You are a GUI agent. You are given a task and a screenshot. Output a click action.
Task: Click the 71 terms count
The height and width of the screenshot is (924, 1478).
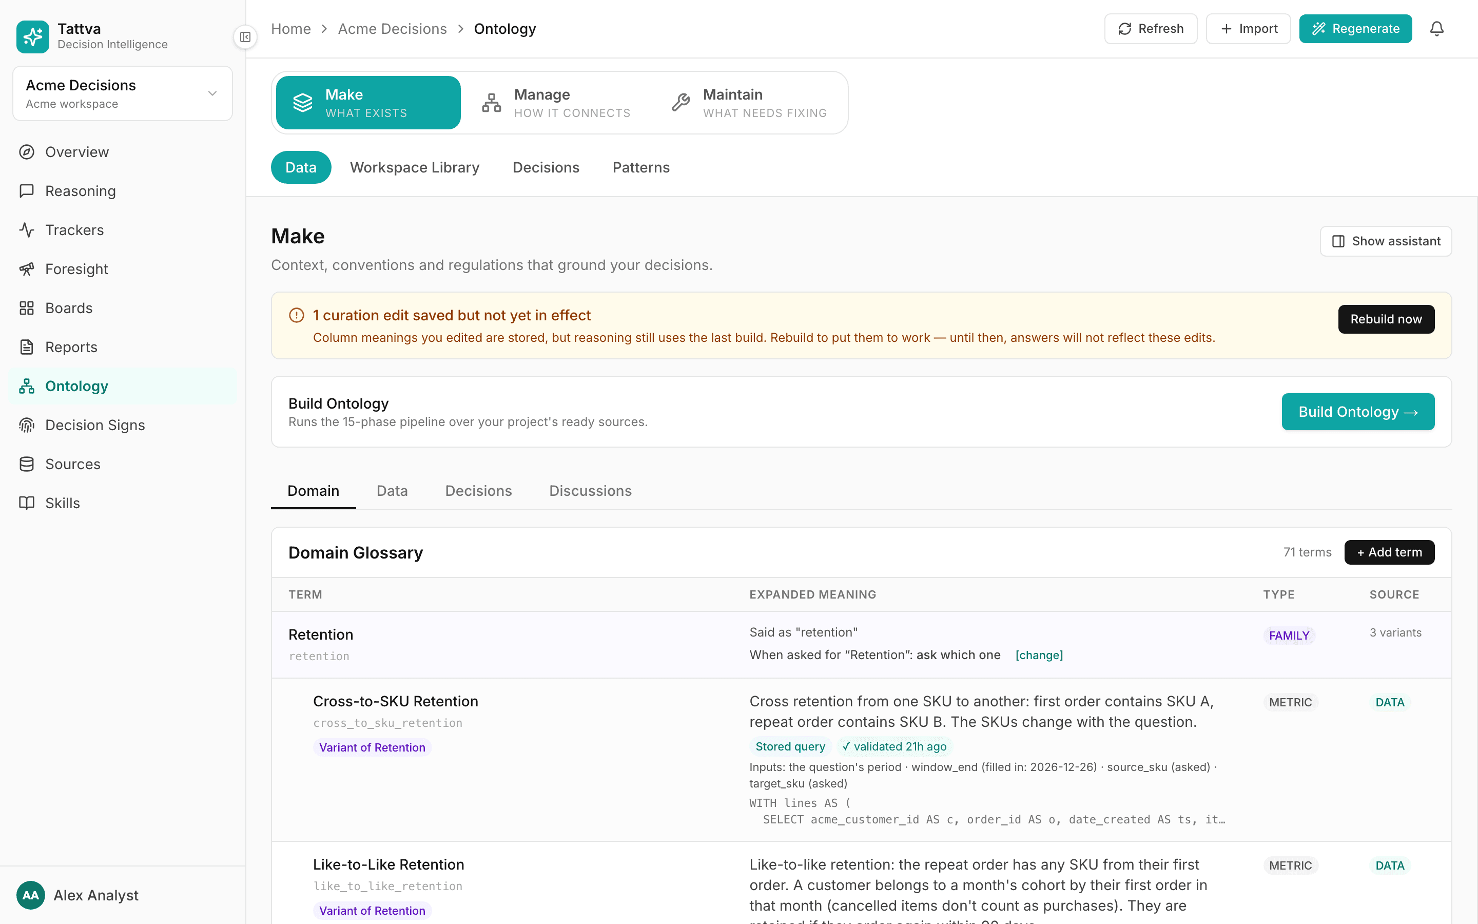(x=1307, y=552)
